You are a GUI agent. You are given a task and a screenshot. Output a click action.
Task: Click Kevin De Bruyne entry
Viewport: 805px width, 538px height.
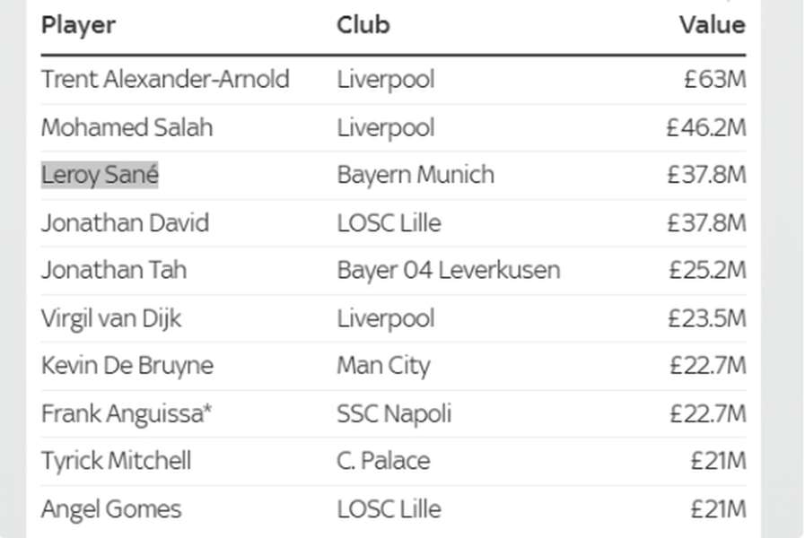[x=127, y=366]
